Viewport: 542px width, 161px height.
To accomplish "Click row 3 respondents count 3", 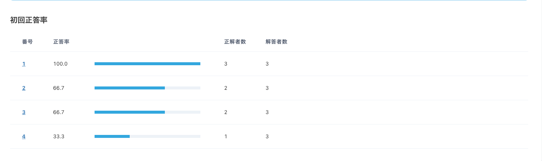I will [267, 112].
